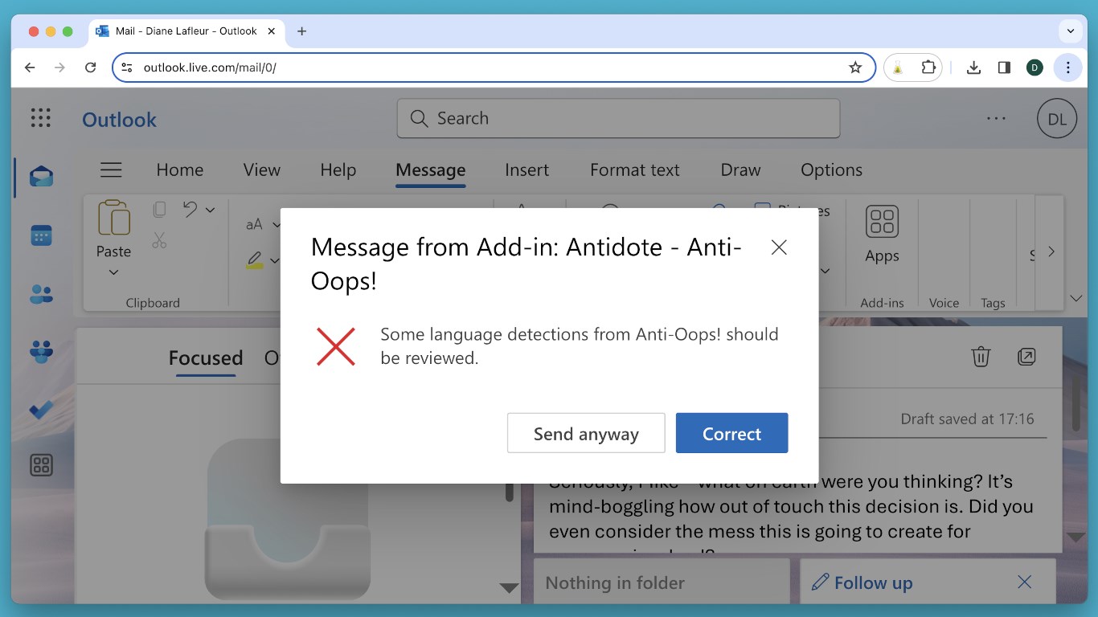Open the Help ribbon tab
The width and height of the screenshot is (1098, 617).
click(338, 170)
